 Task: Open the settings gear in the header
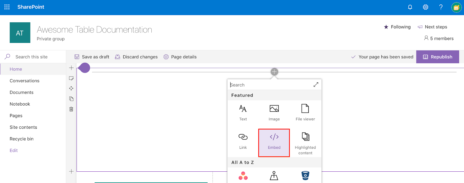[425, 7]
